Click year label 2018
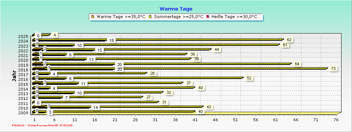The image size is (352, 132). point(24,70)
